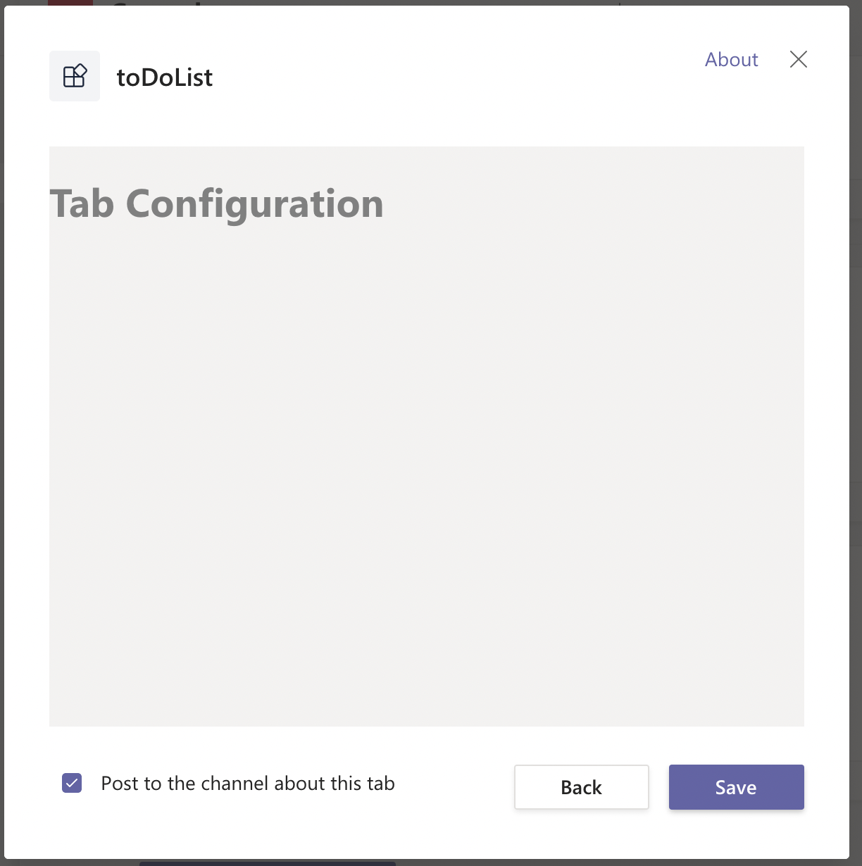
Task: Hit the purple Save button
Action: [x=736, y=786]
